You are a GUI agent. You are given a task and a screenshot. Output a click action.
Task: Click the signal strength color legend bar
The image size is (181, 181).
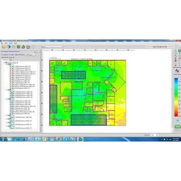176,97
